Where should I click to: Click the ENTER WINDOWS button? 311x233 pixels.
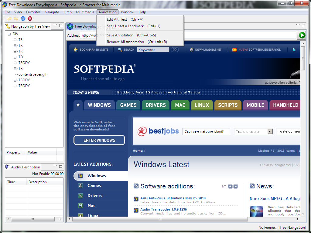click(99, 140)
